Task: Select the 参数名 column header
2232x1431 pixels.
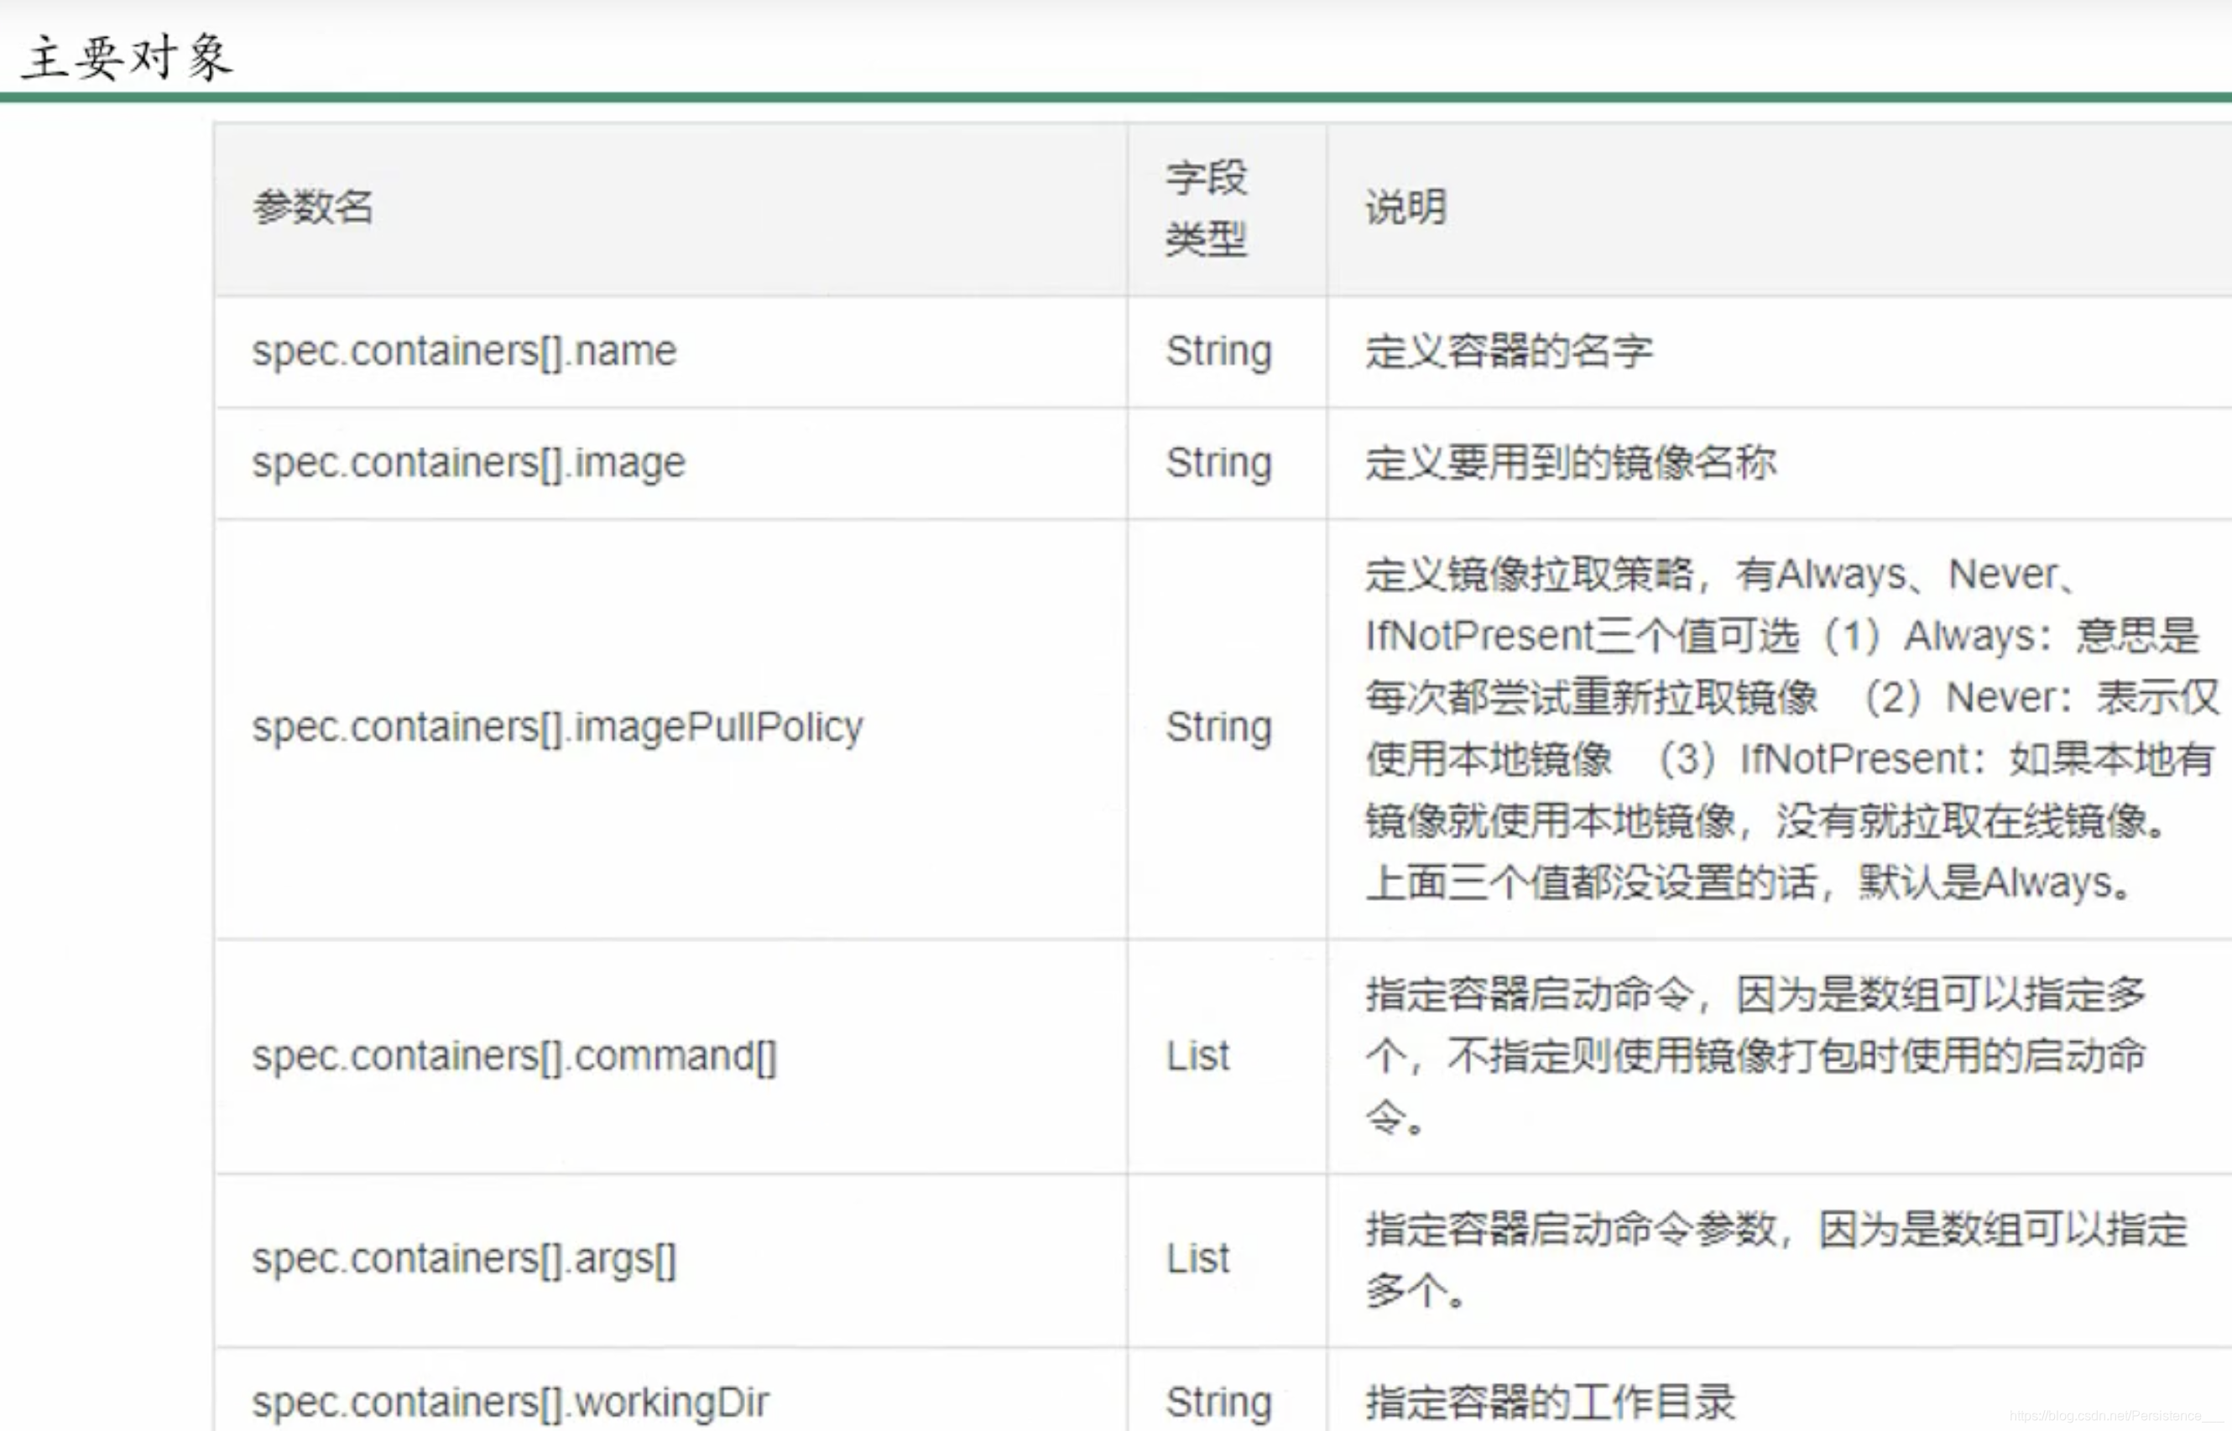Action: [x=316, y=205]
